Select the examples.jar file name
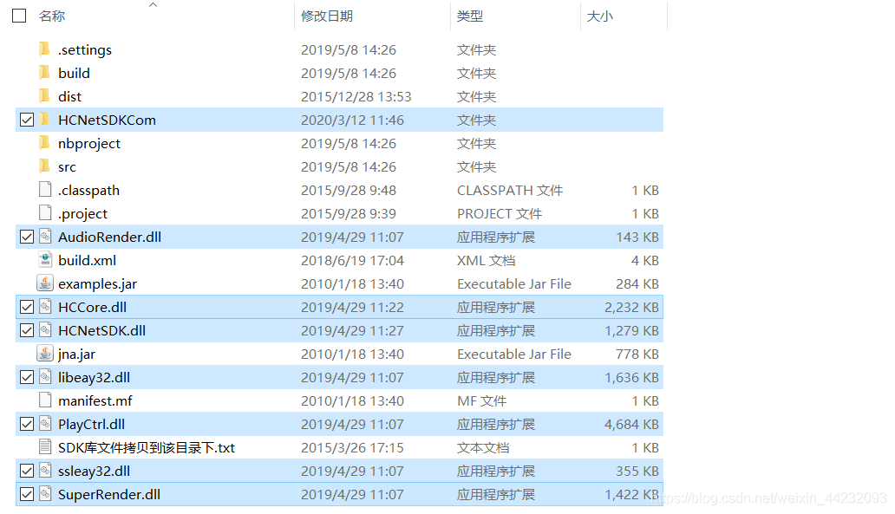895x514 pixels. (x=97, y=283)
